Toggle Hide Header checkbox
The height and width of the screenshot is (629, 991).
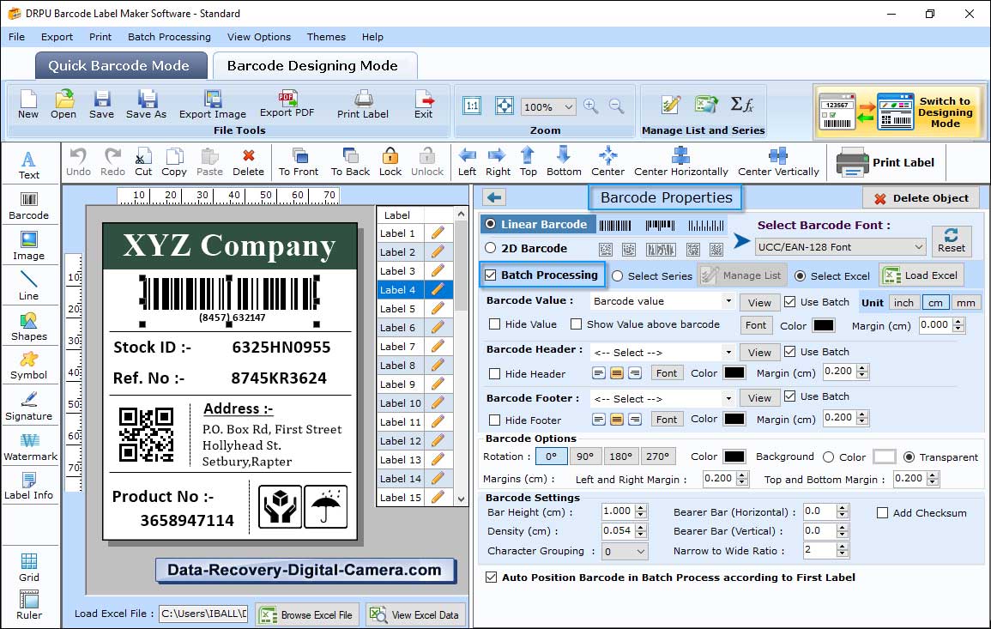tap(495, 373)
